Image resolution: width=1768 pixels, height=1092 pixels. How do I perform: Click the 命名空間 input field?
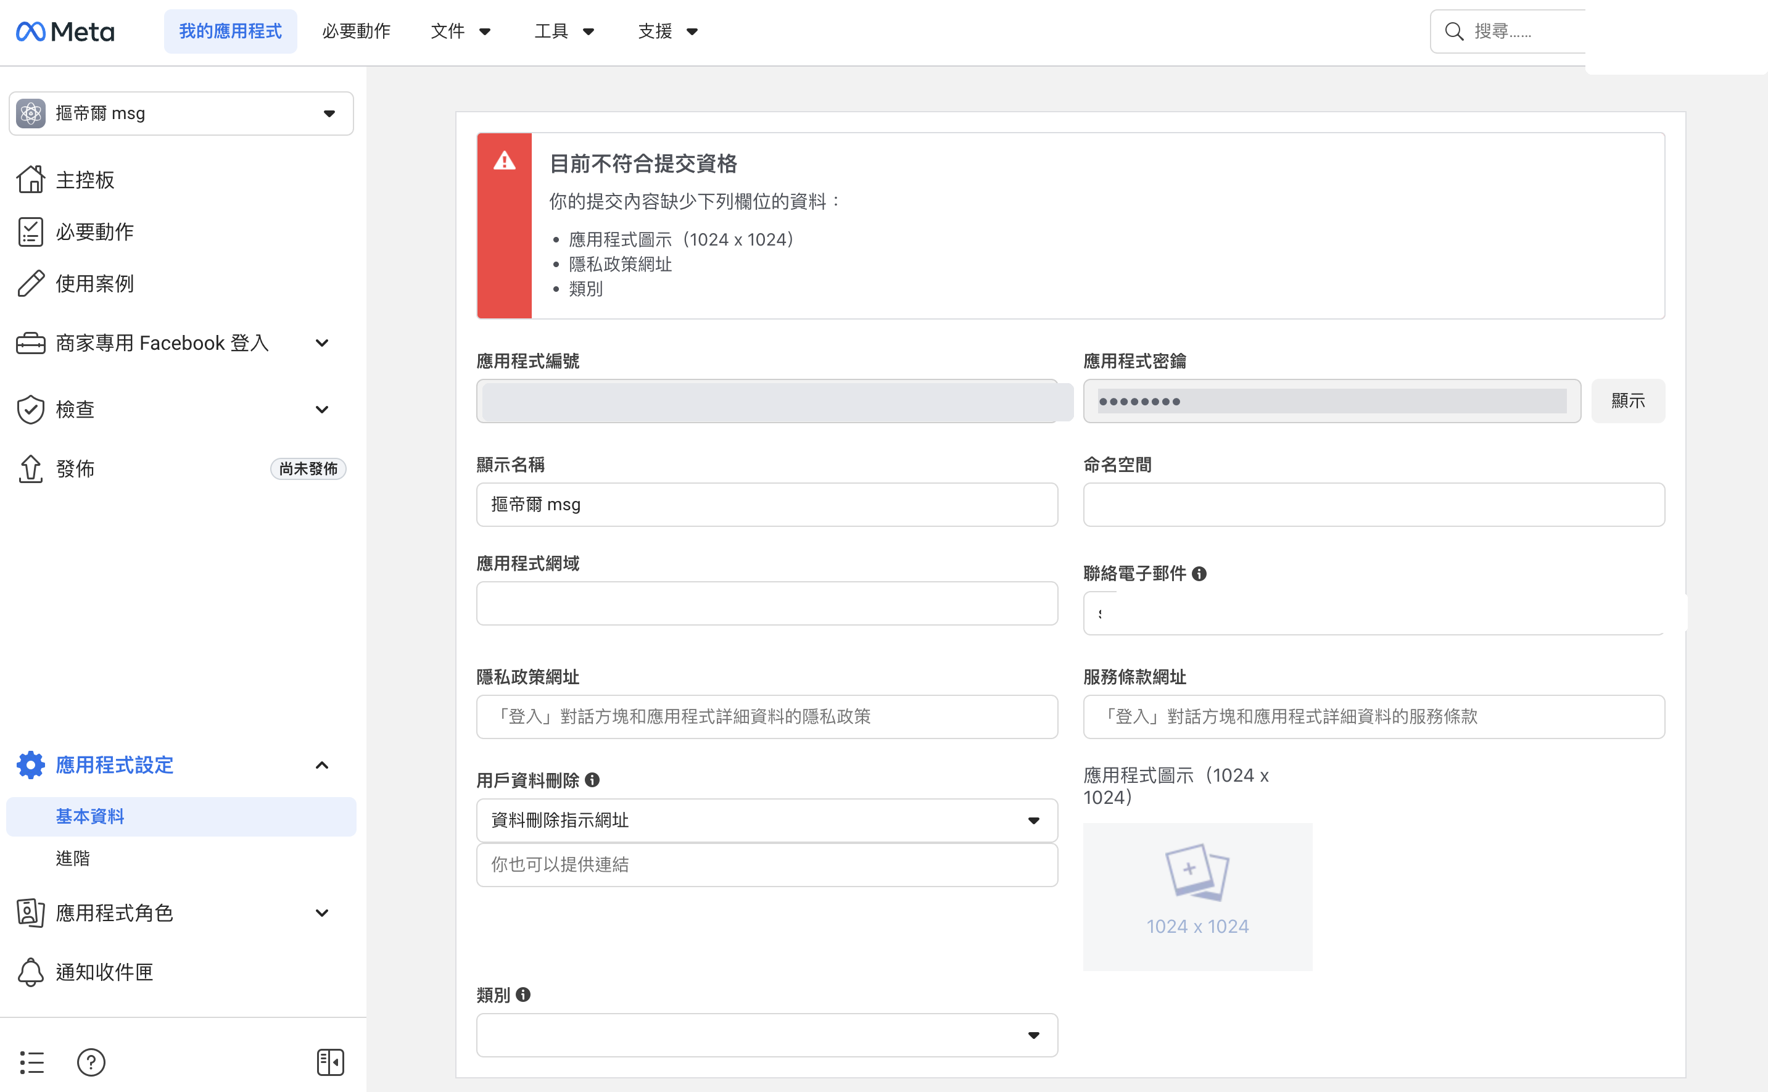click(1373, 504)
